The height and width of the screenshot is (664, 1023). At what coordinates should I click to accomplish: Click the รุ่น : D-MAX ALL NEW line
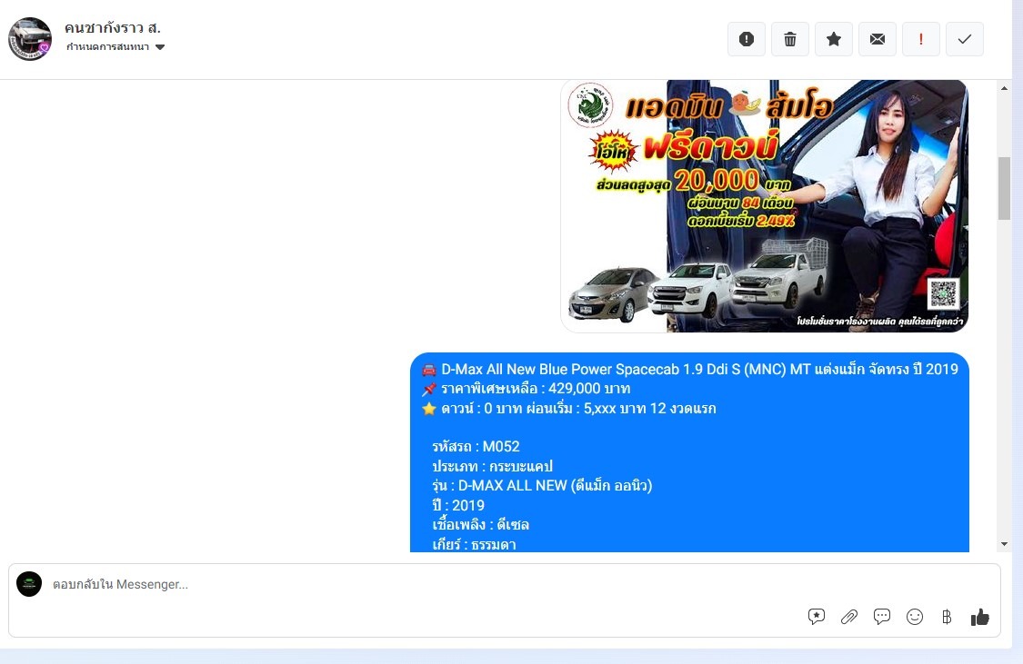click(x=542, y=486)
